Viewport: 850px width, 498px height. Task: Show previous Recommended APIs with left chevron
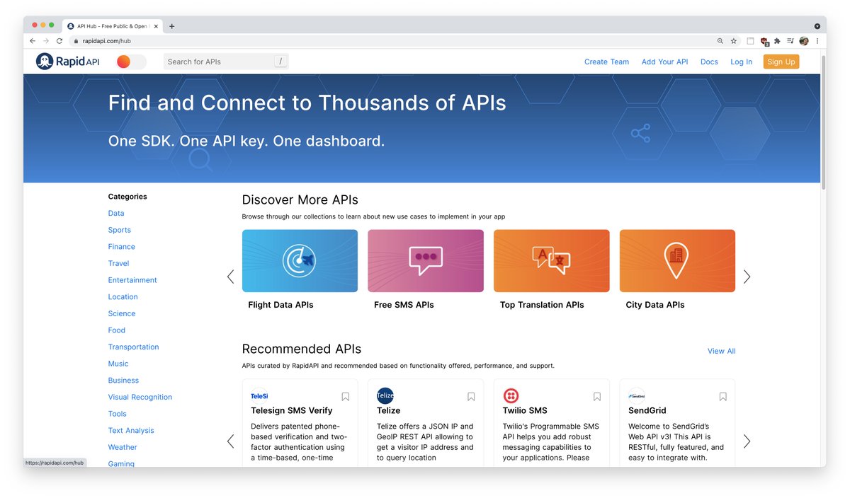tap(230, 441)
